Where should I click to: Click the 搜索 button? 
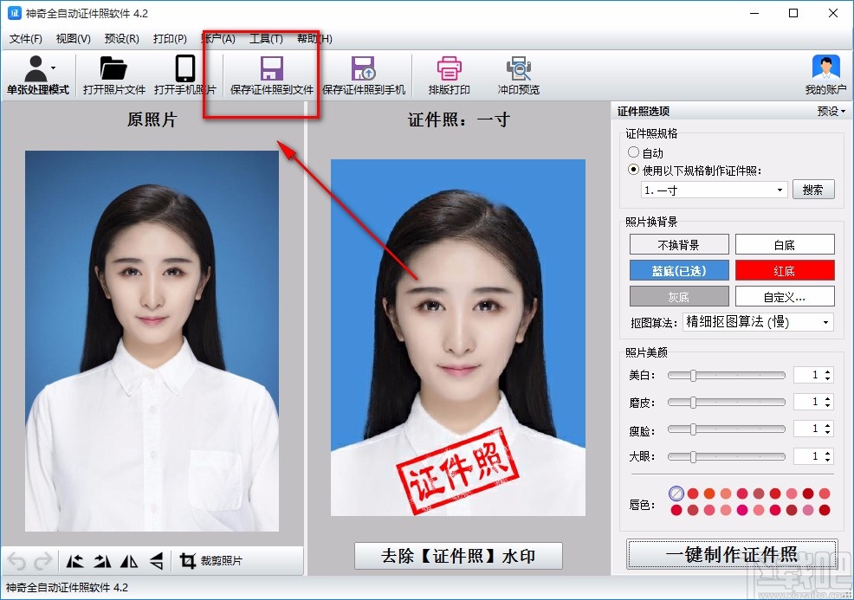pos(813,190)
